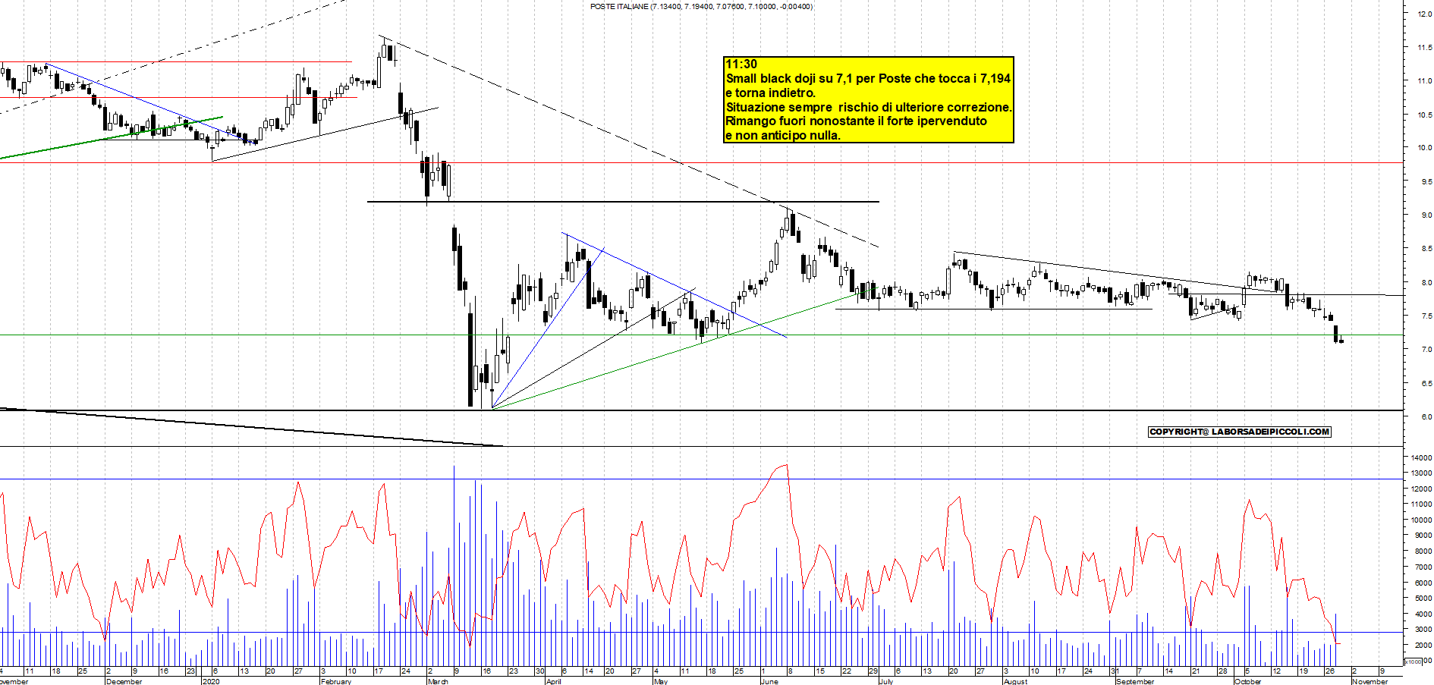Click 'Situazione sempre rischio di ulteriore correzione.' line

coord(869,107)
